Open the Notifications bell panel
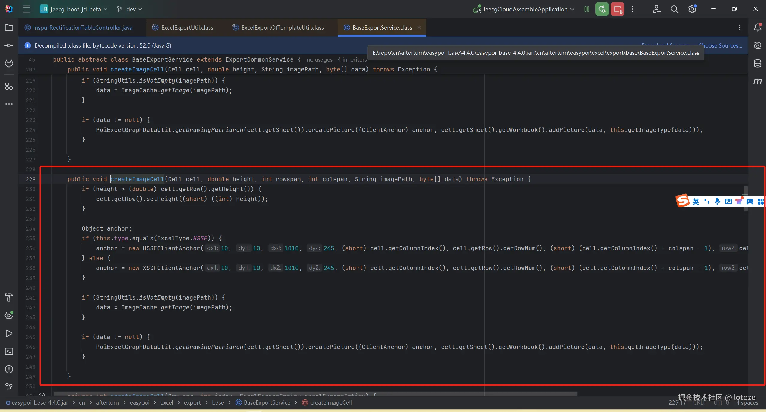The height and width of the screenshot is (412, 766). click(757, 28)
